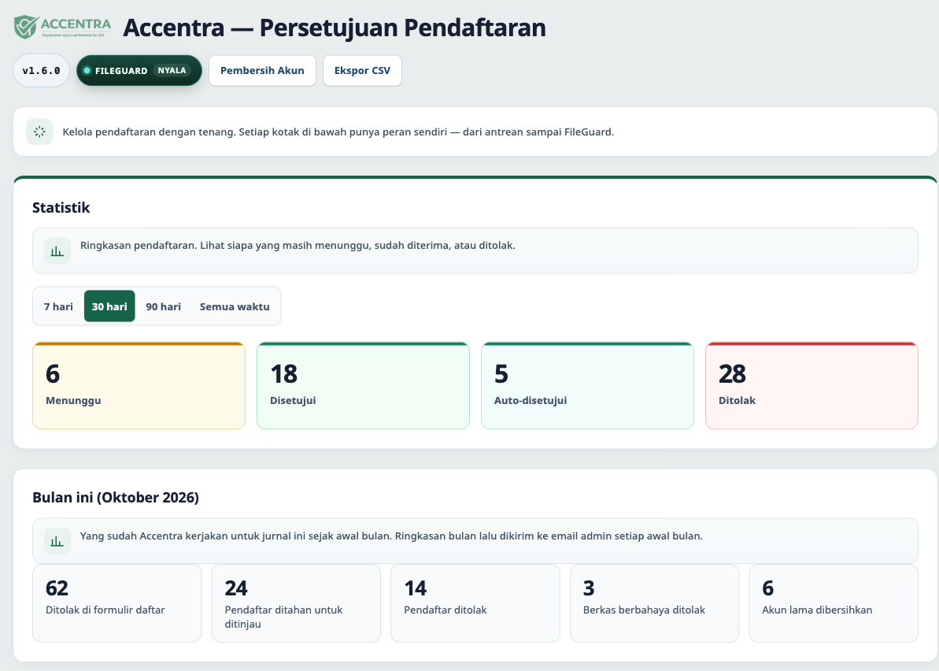Open the Ditolak stat card
The image size is (939, 671).
click(811, 386)
